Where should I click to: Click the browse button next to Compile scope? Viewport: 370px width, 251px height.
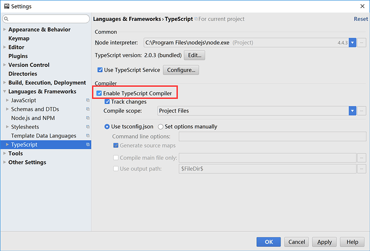362,111
